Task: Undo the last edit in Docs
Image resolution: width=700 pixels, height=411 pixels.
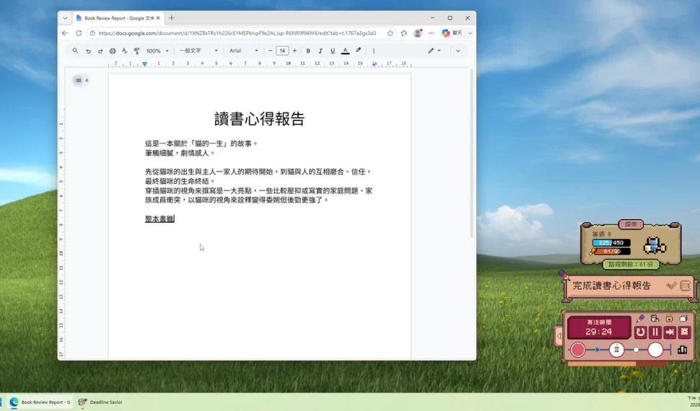Action: (88, 51)
